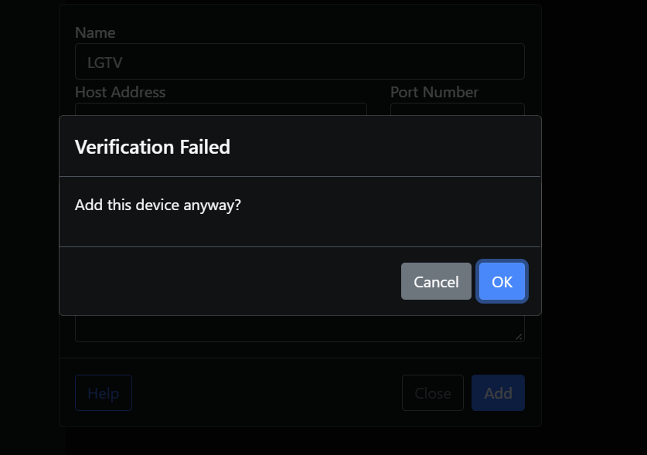Click the question text 'Add this device anyway?'
Image resolution: width=647 pixels, height=455 pixels.
(x=157, y=205)
